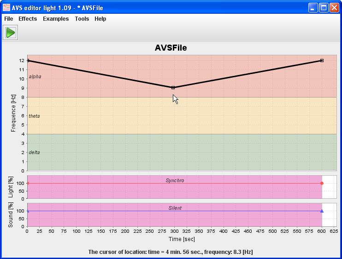Click the blue Sound end triangle marker
The height and width of the screenshot is (259, 342).
[x=322, y=211]
